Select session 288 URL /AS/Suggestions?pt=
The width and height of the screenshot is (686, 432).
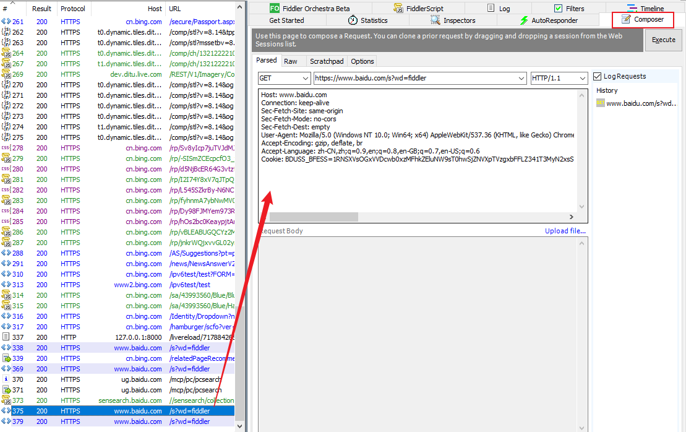(202, 253)
